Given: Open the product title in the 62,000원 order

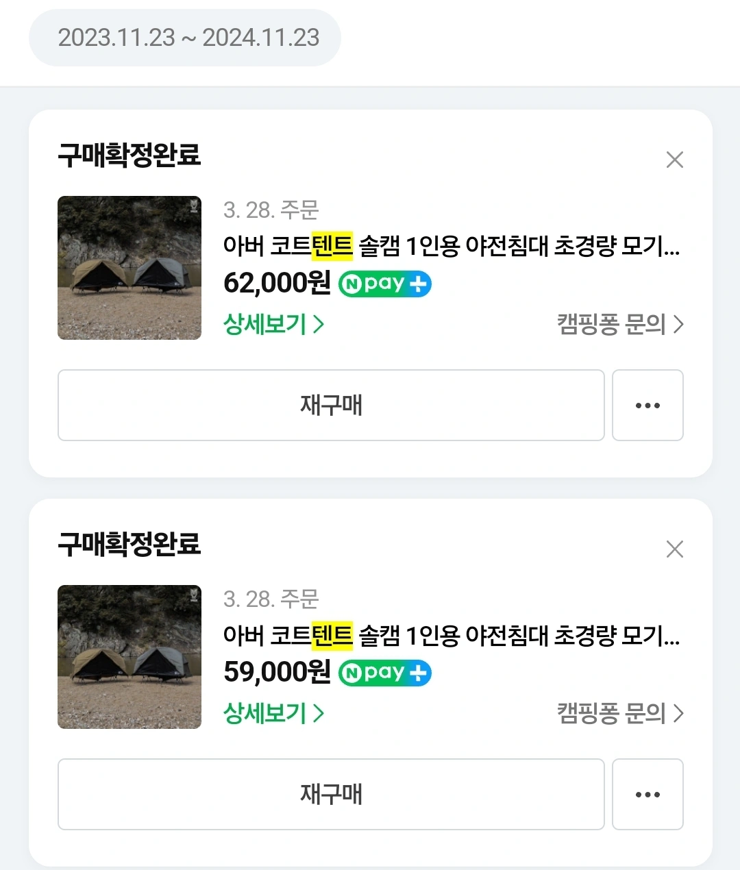Looking at the screenshot, I should (x=451, y=246).
